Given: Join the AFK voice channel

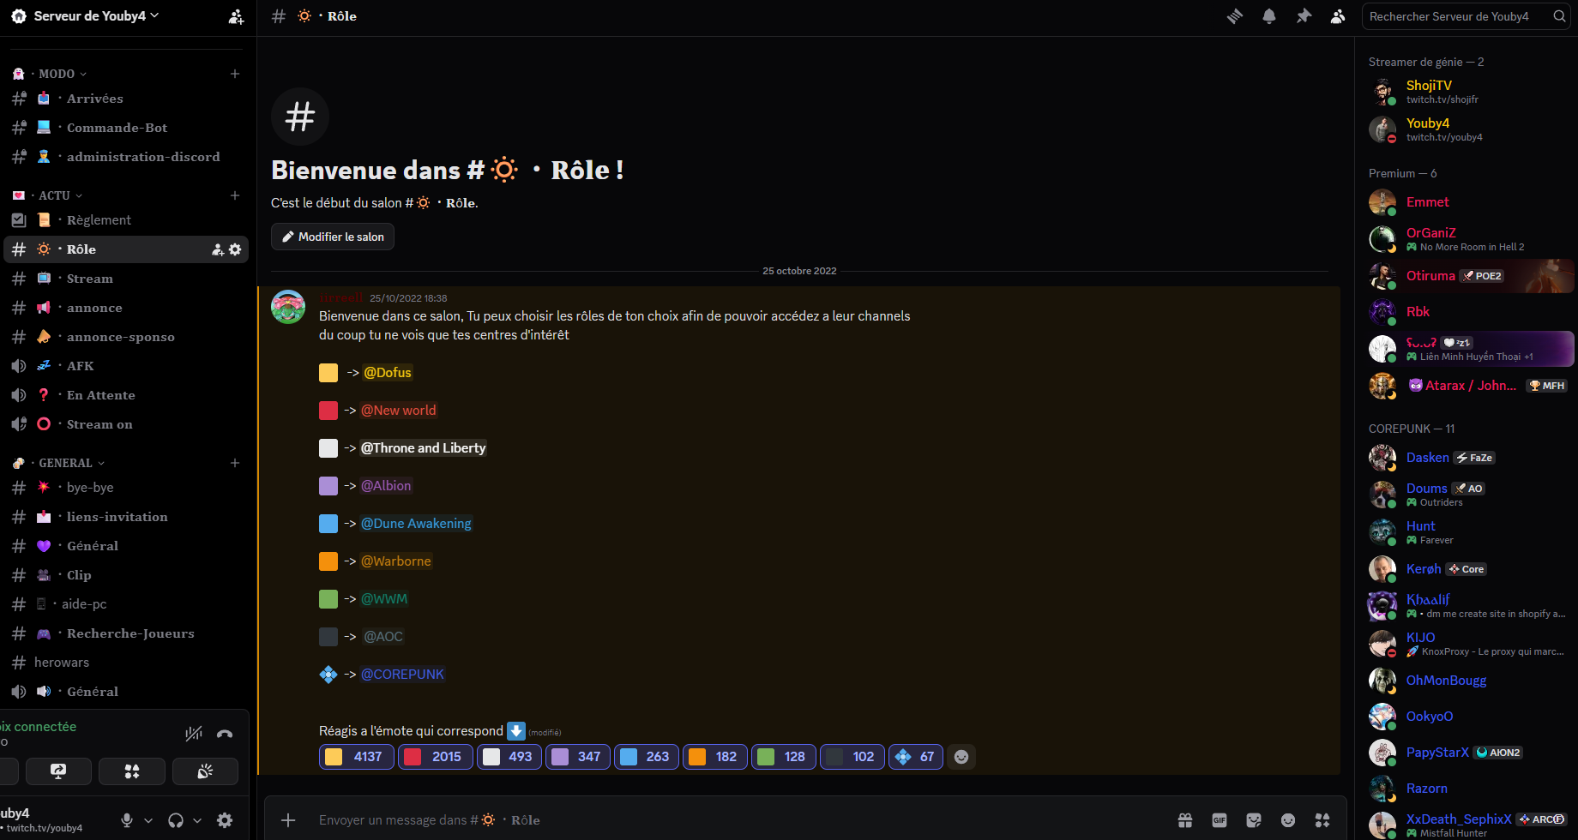Looking at the screenshot, I should pyautogui.click(x=126, y=366).
